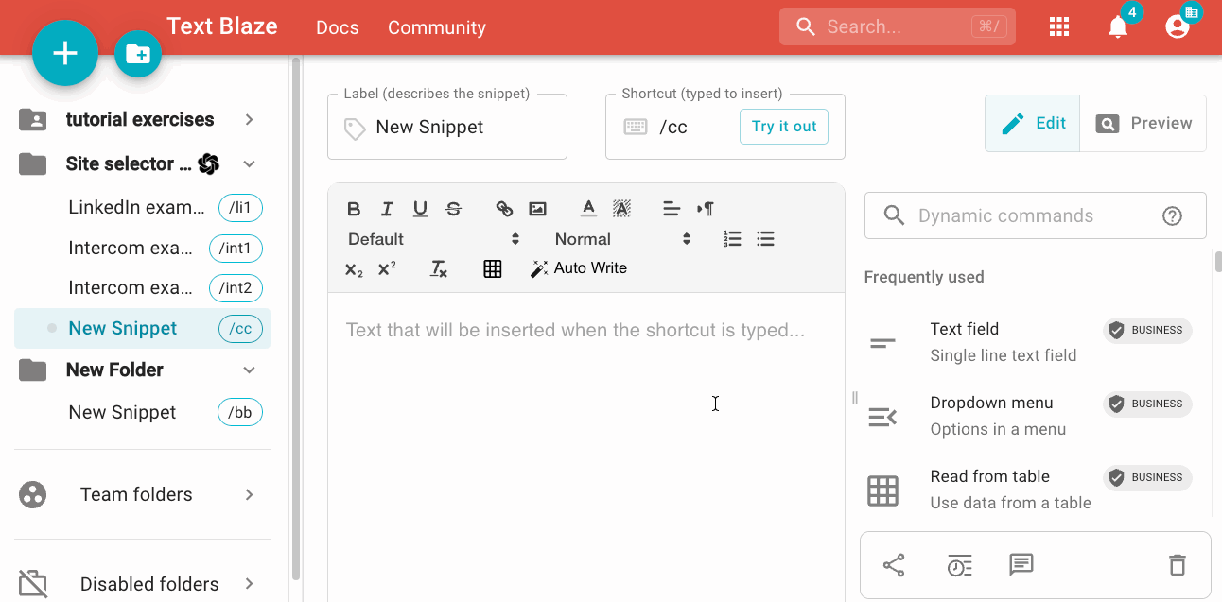
Task: Click the sidebar vertical scrollbar
Action: click(x=296, y=318)
